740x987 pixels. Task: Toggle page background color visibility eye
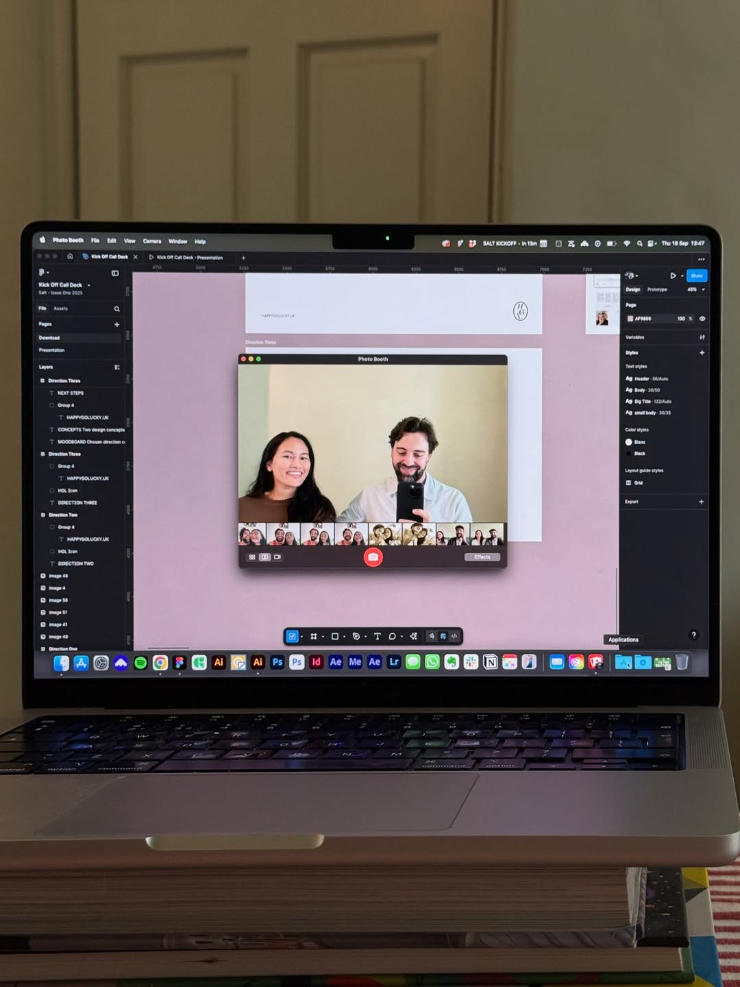click(702, 319)
